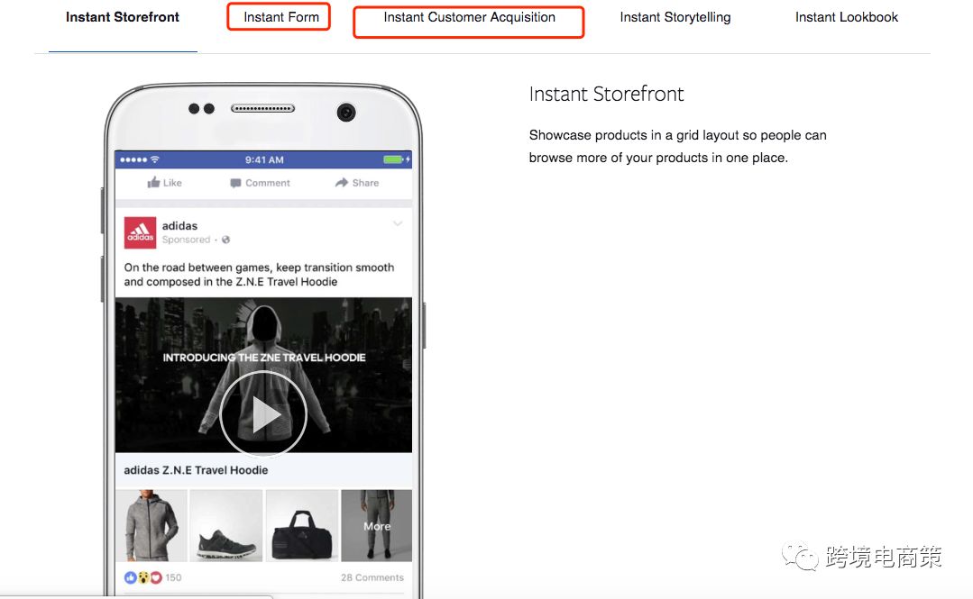
Task: Click the Share arrow icon
Action: pos(341,183)
